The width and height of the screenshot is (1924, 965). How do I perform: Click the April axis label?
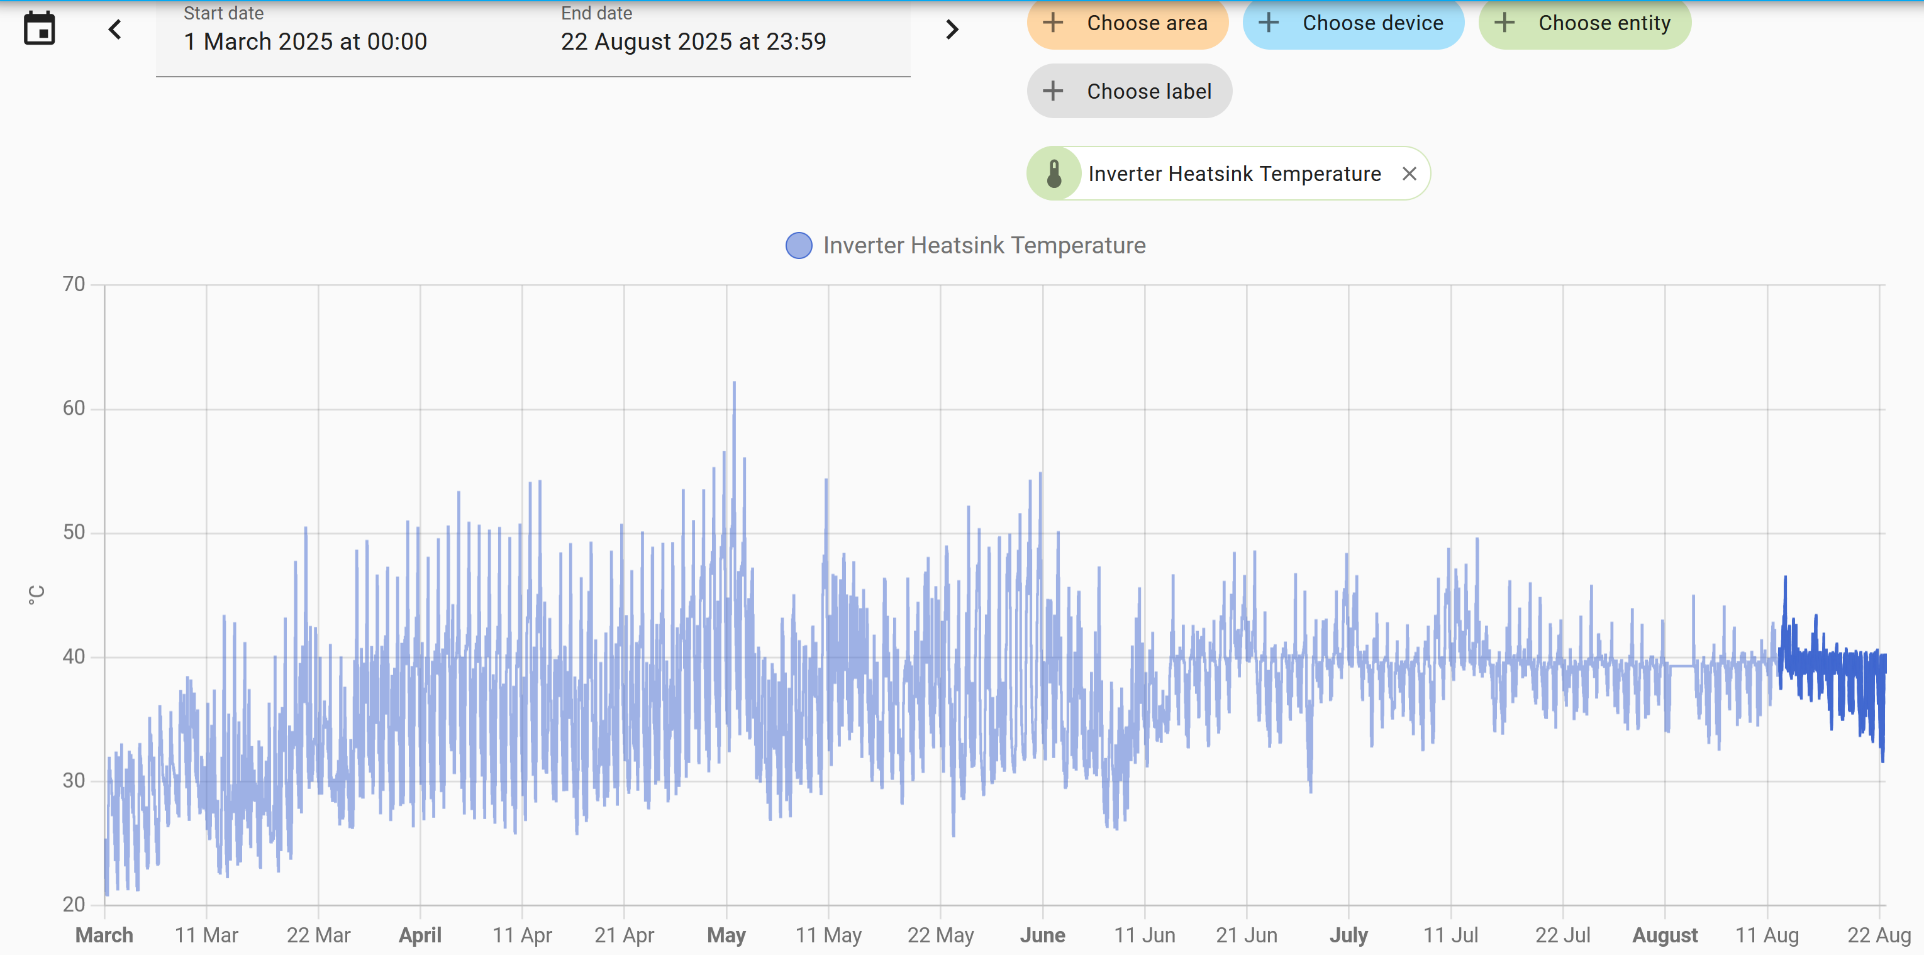click(x=421, y=935)
